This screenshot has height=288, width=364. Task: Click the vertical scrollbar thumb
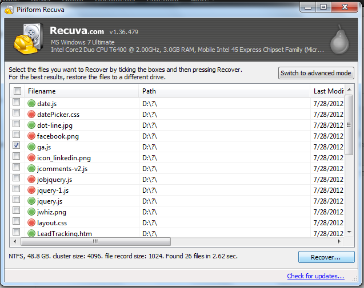pyautogui.click(x=349, y=125)
